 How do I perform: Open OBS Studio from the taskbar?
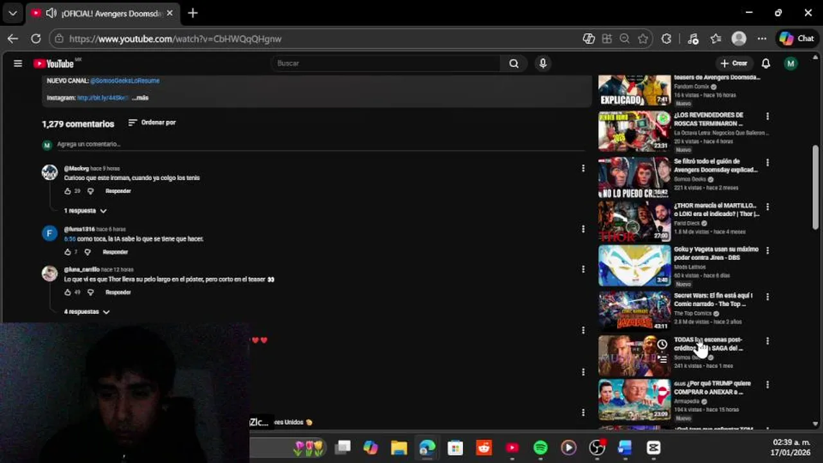point(597,448)
